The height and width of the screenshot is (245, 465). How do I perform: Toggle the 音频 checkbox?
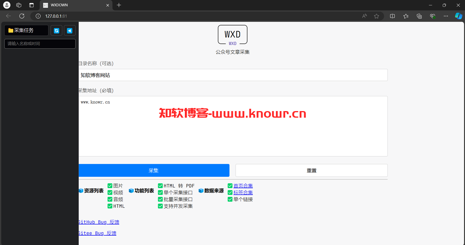(110, 199)
